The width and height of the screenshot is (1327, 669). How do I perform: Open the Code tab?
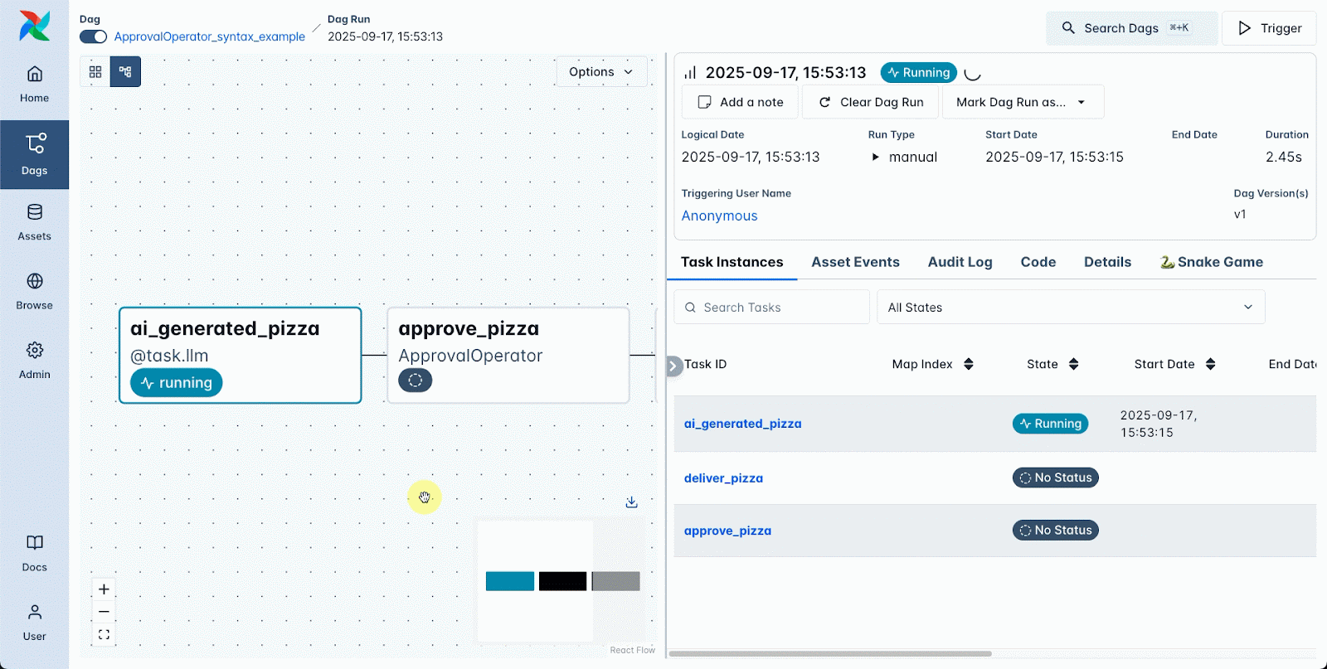[x=1038, y=262]
